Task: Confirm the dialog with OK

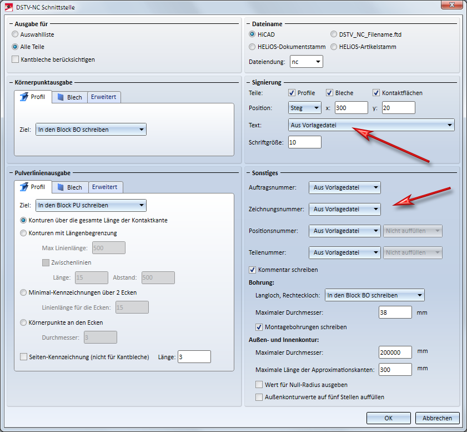Action: pyautogui.click(x=388, y=418)
